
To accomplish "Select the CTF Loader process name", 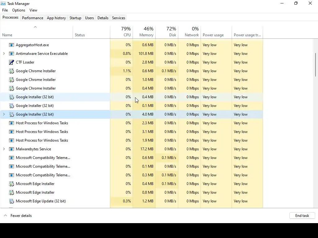I will [x=25, y=62].
